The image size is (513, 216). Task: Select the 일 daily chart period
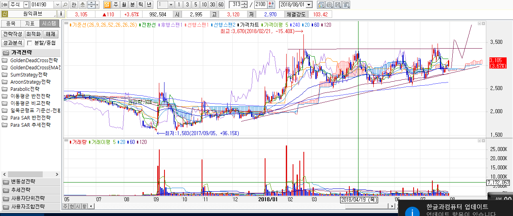107,5
